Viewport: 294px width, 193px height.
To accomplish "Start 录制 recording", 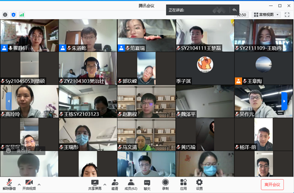I will 166,185.
